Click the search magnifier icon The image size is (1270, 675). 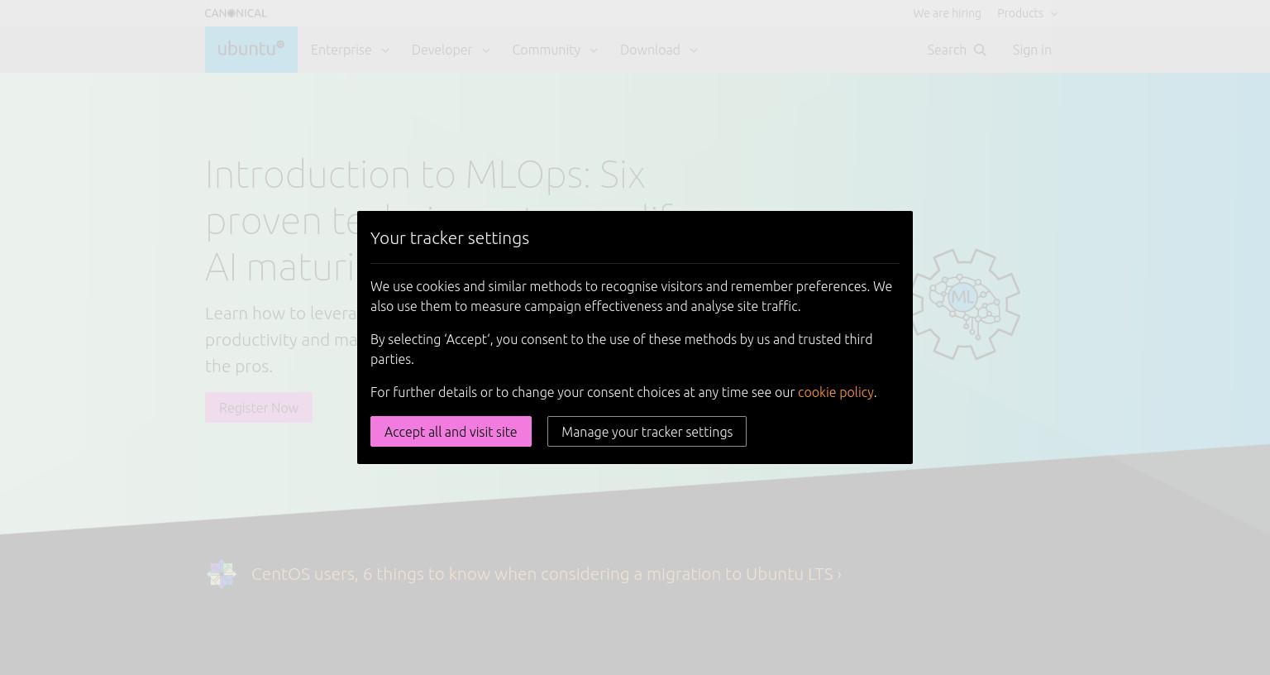click(980, 50)
